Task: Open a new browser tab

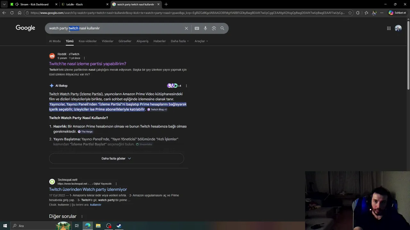Action: pyautogui.click(x=166, y=4)
